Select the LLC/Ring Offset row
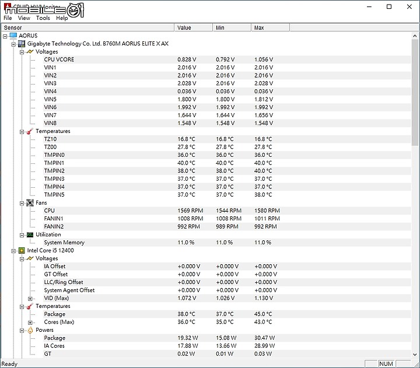 tap(226, 282)
